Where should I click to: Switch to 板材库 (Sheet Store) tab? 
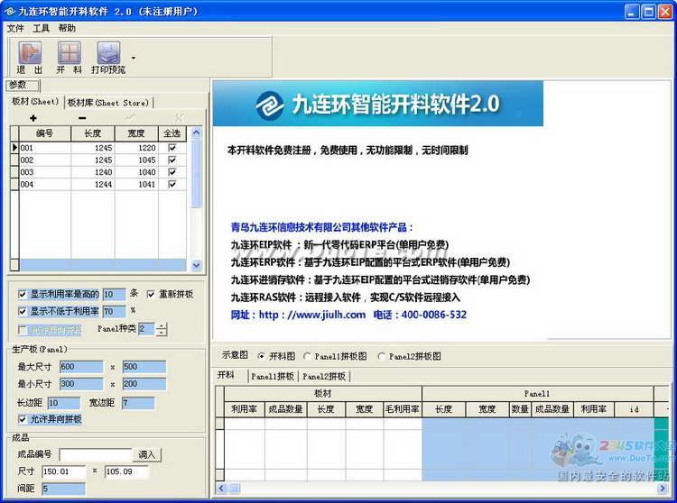[x=108, y=103]
